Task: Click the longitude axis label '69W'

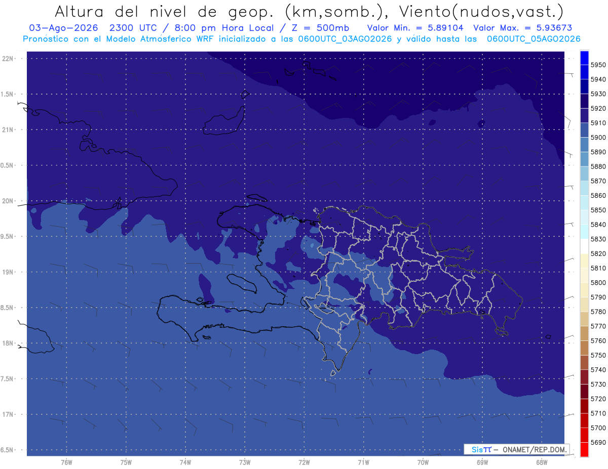Action: click(x=482, y=462)
